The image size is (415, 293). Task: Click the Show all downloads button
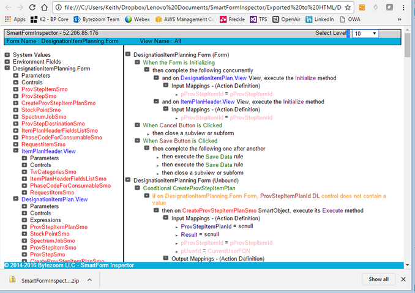pos(378,280)
